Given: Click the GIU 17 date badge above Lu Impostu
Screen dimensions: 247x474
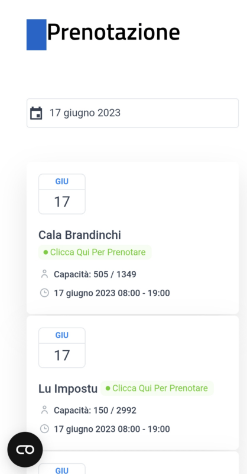Looking at the screenshot, I should [x=62, y=348].
